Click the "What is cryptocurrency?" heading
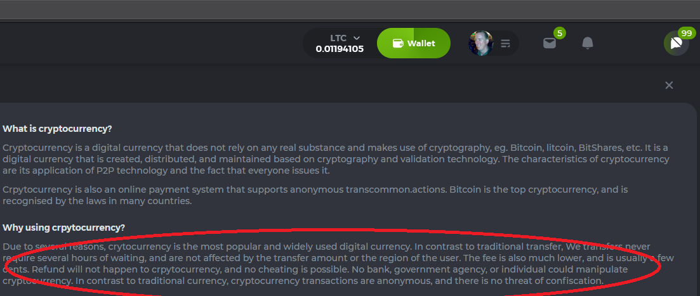The height and width of the screenshot is (296, 700). coord(57,129)
